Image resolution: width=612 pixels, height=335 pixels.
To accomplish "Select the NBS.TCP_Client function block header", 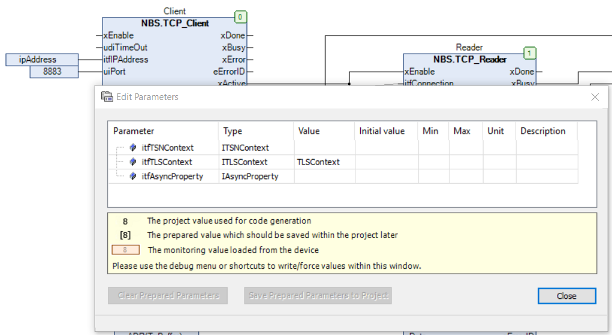I will pyautogui.click(x=175, y=23).
